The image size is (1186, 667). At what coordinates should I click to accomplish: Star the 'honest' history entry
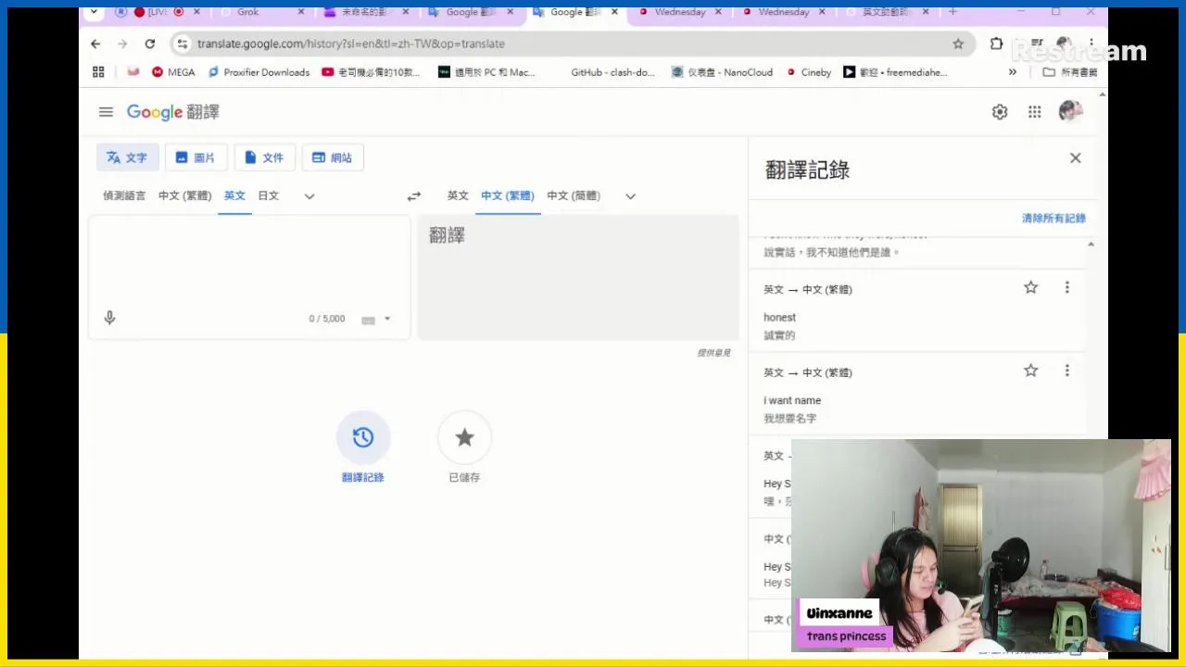click(1030, 287)
